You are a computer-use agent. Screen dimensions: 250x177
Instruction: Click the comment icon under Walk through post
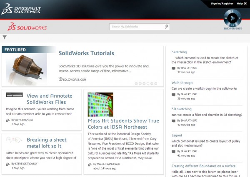(173, 95)
